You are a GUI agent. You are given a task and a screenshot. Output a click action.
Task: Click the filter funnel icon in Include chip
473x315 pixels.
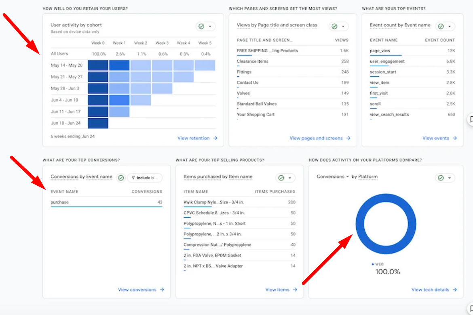coord(133,178)
